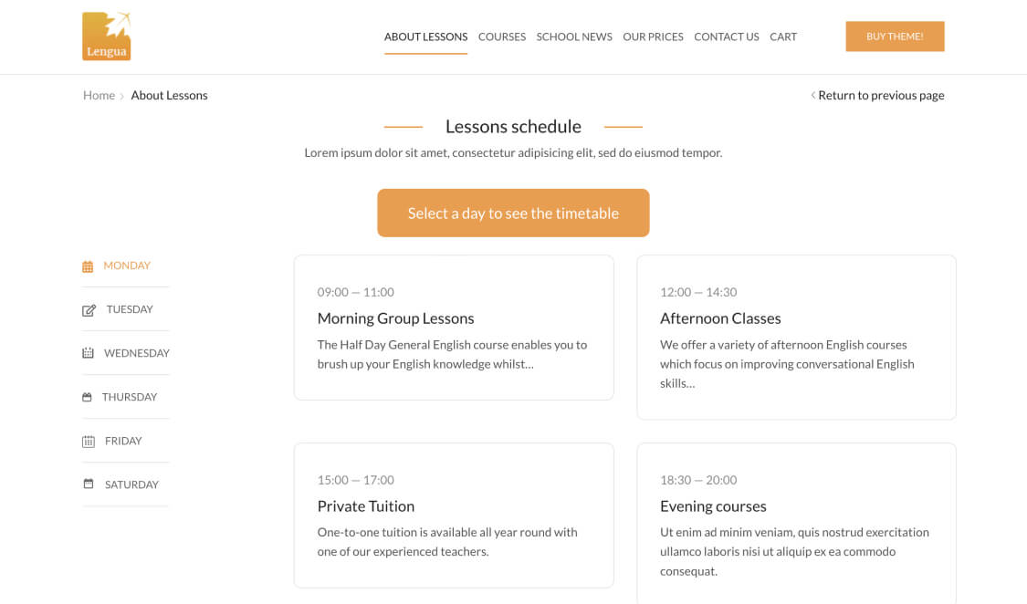The width and height of the screenshot is (1027, 604).
Task: Click Select a day to see timetable
Action: (x=513, y=213)
